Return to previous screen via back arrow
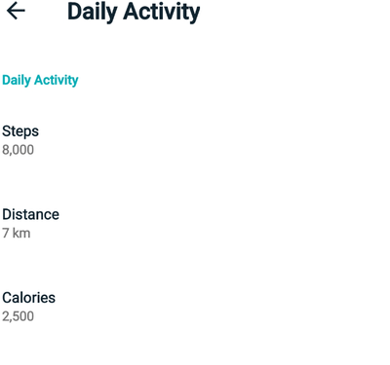The width and height of the screenshot is (390, 365). [x=16, y=11]
